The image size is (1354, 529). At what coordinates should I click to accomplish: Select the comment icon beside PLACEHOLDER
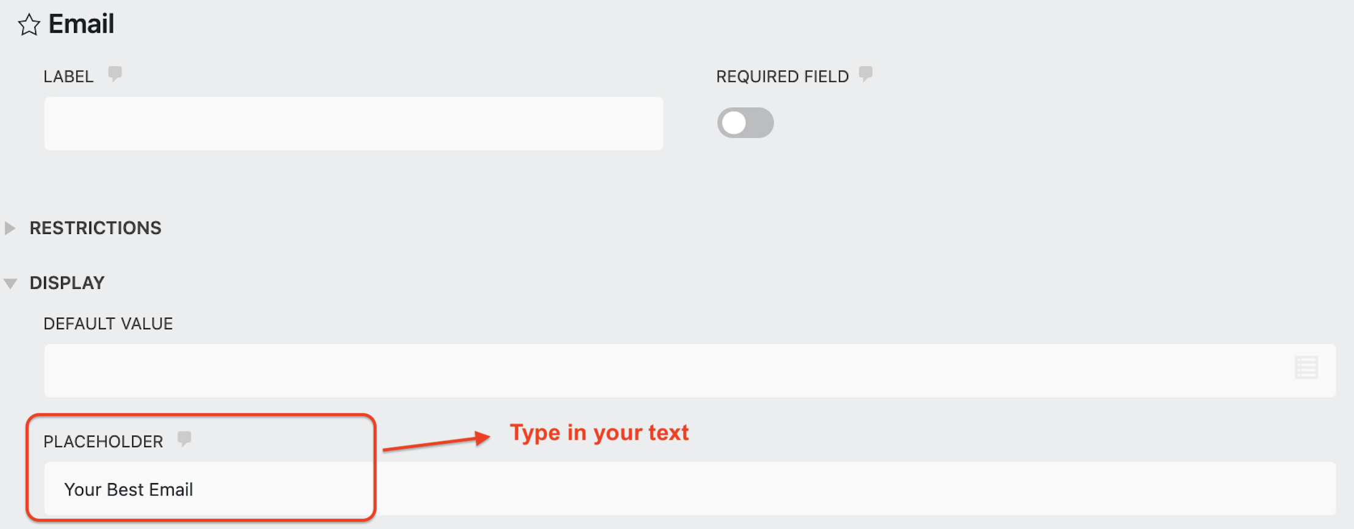click(x=185, y=439)
